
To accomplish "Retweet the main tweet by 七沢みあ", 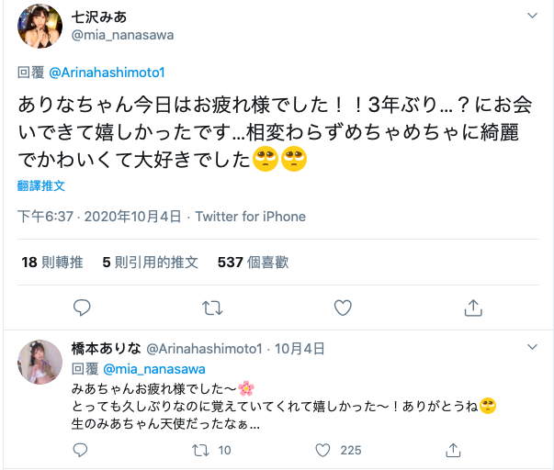I will (x=212, y=307).
